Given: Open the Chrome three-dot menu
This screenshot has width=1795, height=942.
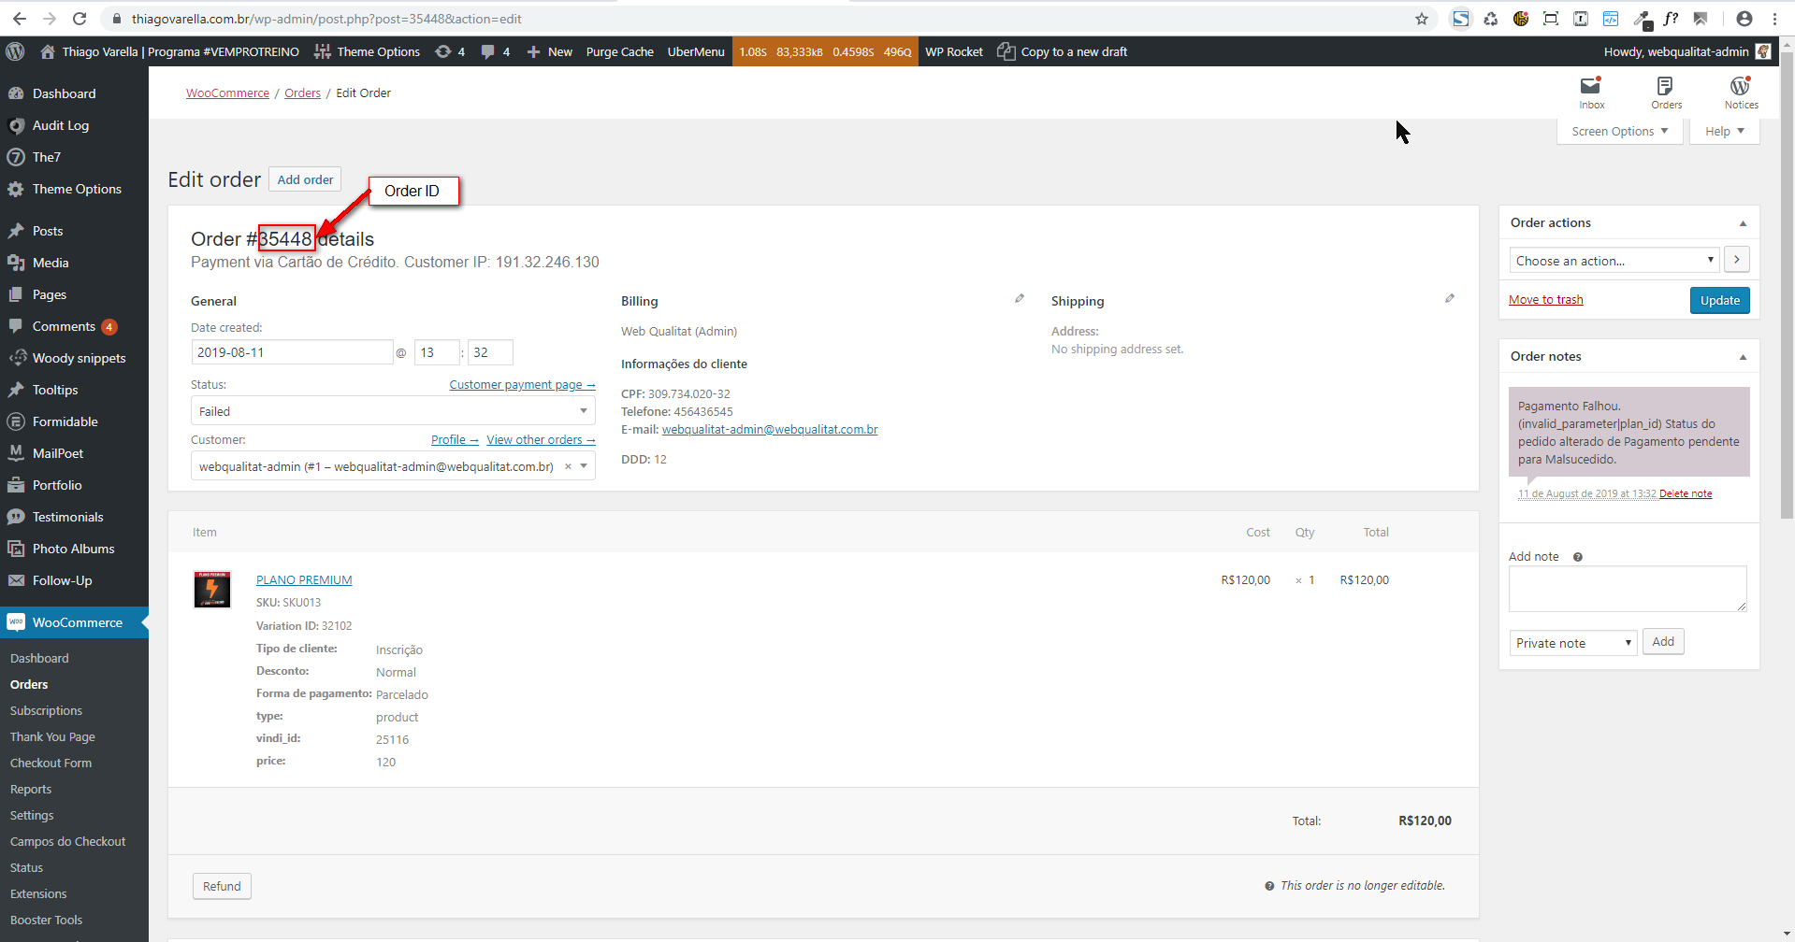Looking at the screenshot, I should [1774, 19].
